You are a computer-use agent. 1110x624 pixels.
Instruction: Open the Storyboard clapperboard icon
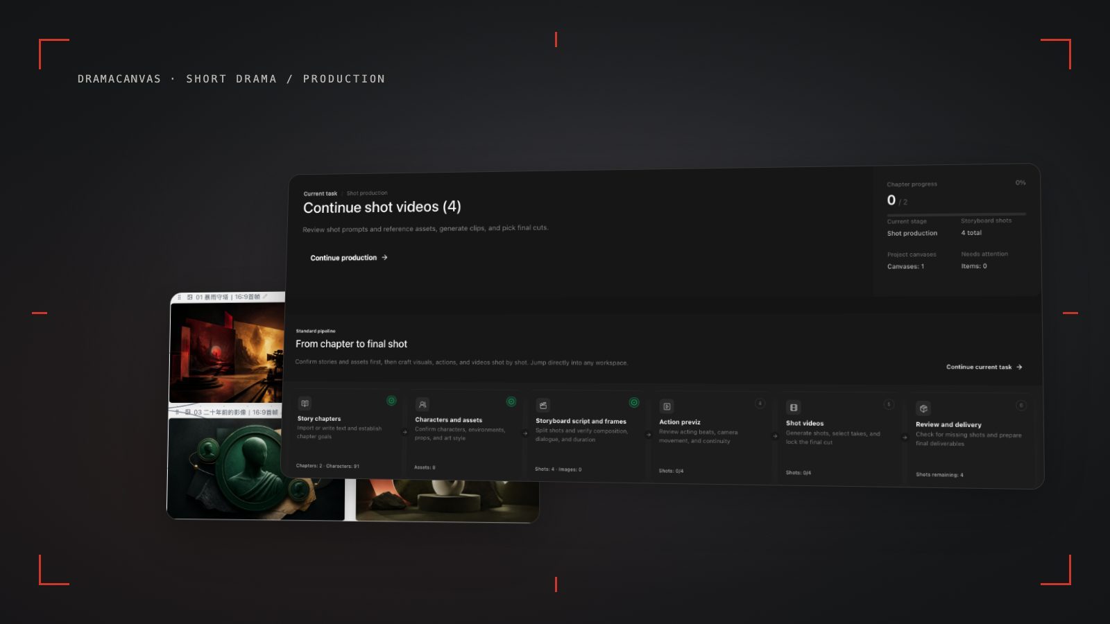tap(543, 406)
